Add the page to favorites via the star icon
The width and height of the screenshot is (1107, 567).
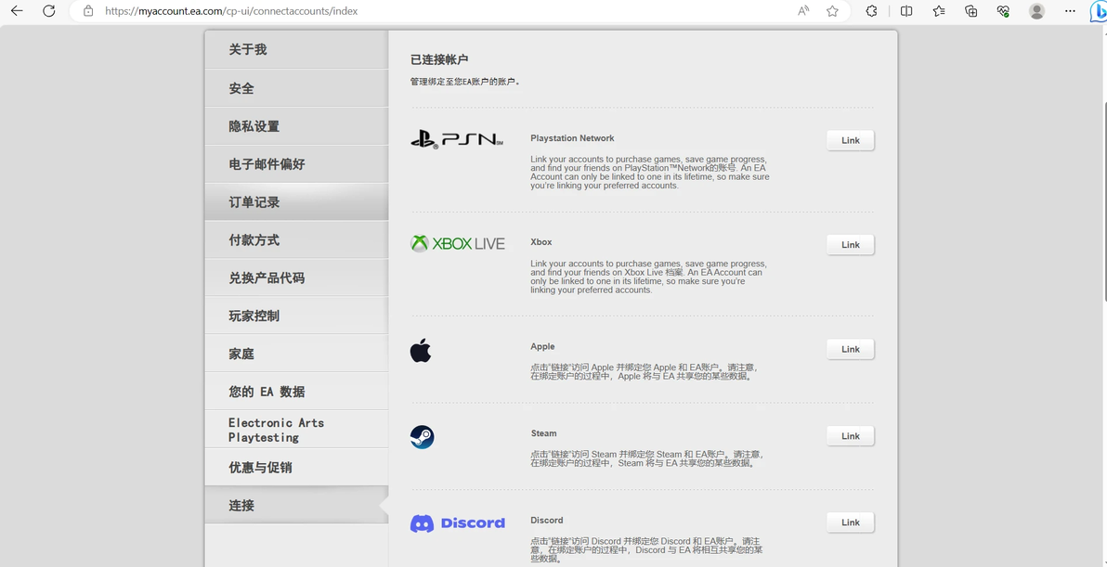click(x=832, y=10)
